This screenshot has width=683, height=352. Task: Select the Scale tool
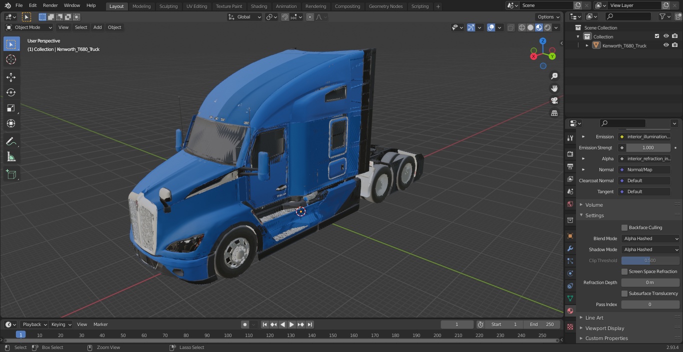coord(11,108)
